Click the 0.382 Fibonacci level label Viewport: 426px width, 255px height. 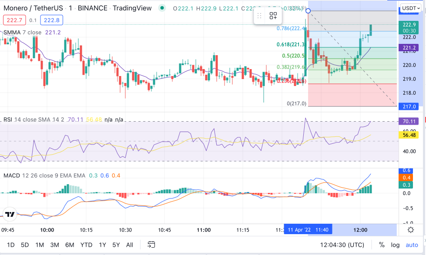point(291,67)
